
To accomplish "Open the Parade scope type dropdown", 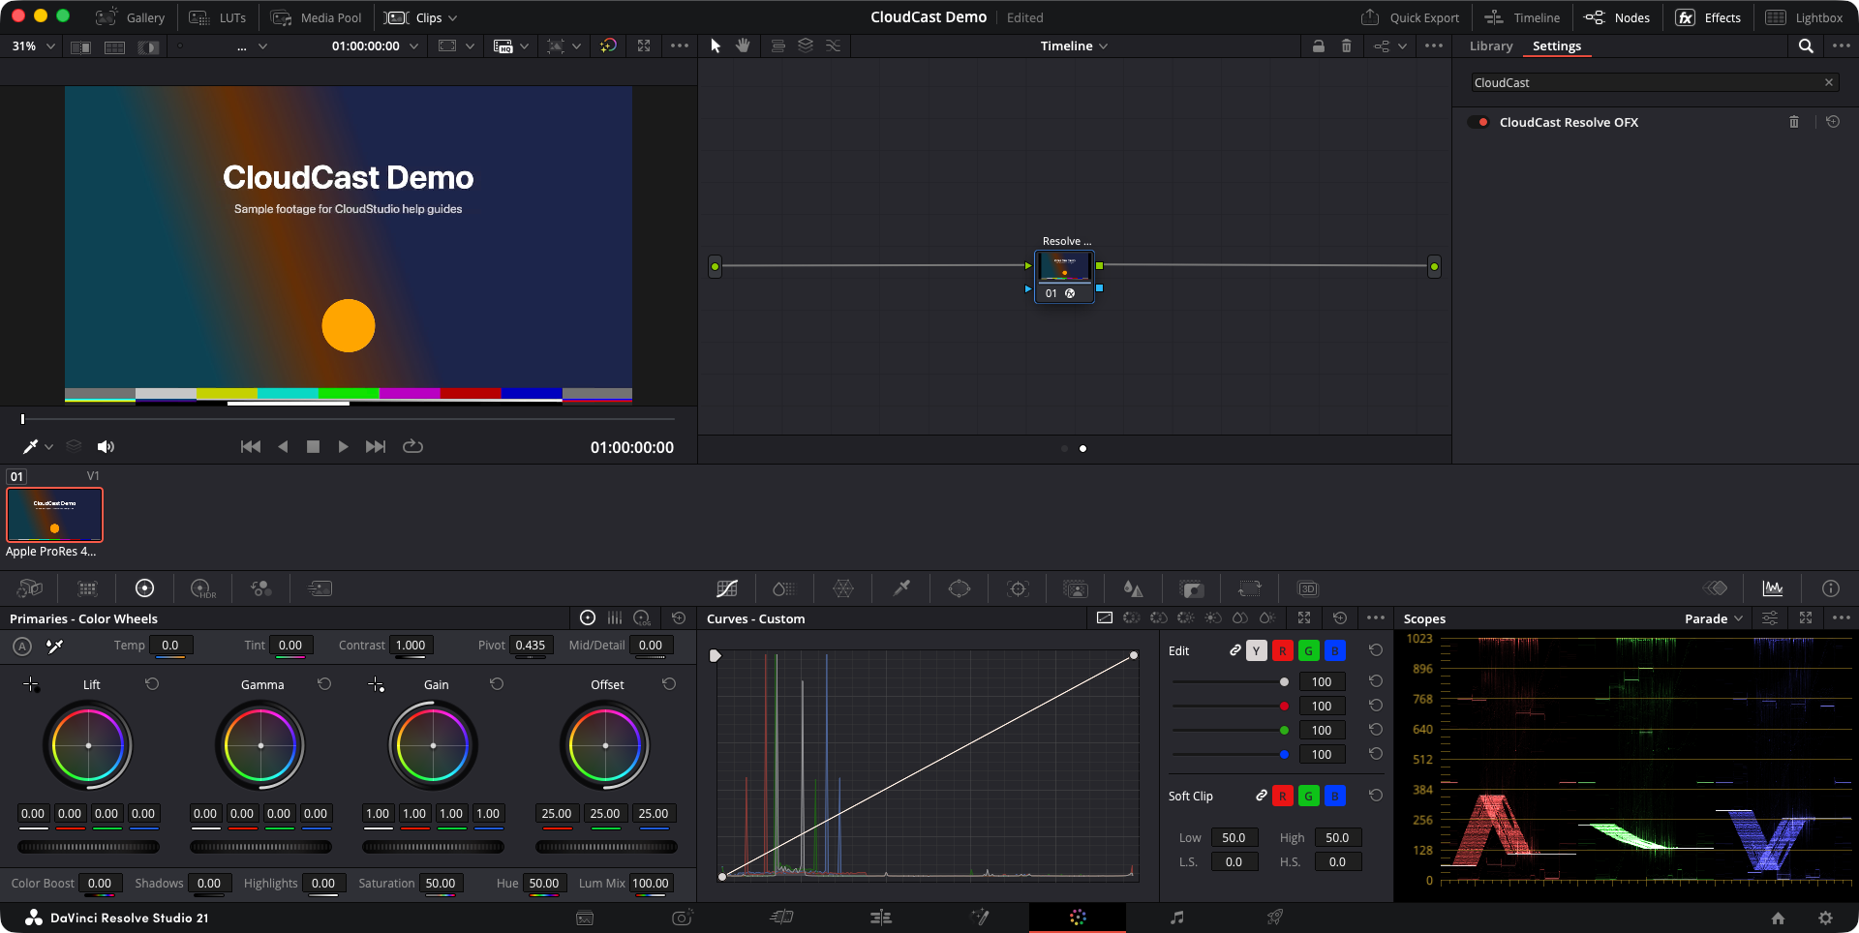I will pos(1714,618).
